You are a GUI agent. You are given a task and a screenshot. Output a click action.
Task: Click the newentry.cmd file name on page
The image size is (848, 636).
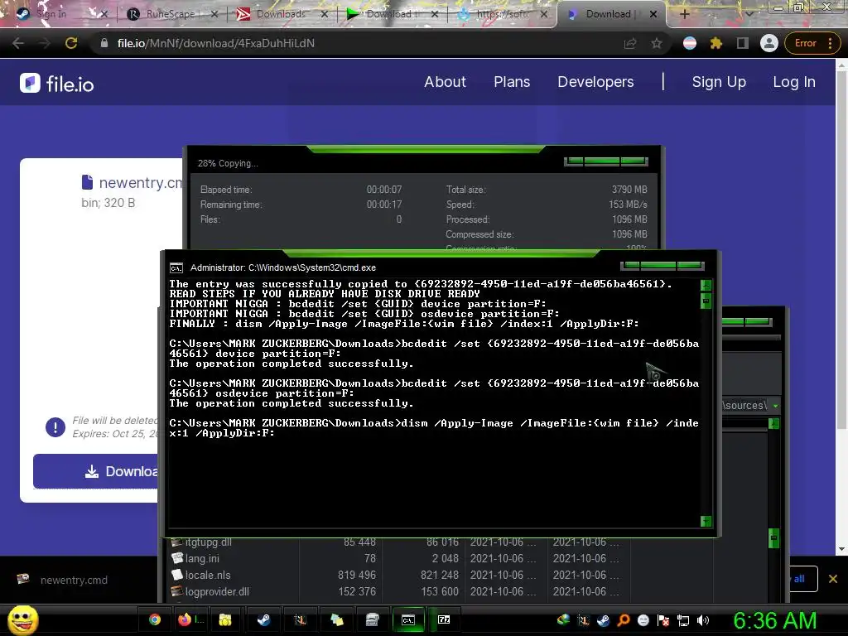coord(141,183)
